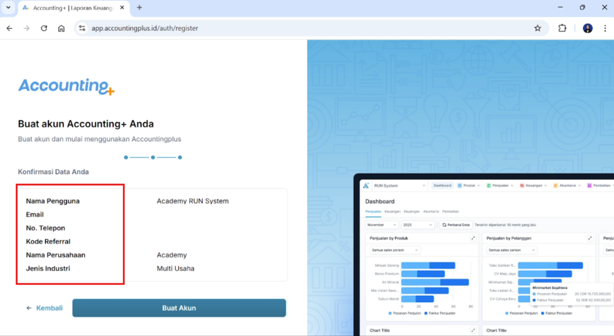This screenshot has width=614, height=336.
Task: Open the Chrome profile avatar
Action: 588,28
